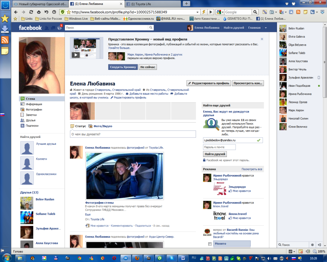The image size is (327, 262).
Task: Open Заметки in profile menu
Action: click(31, 115)
